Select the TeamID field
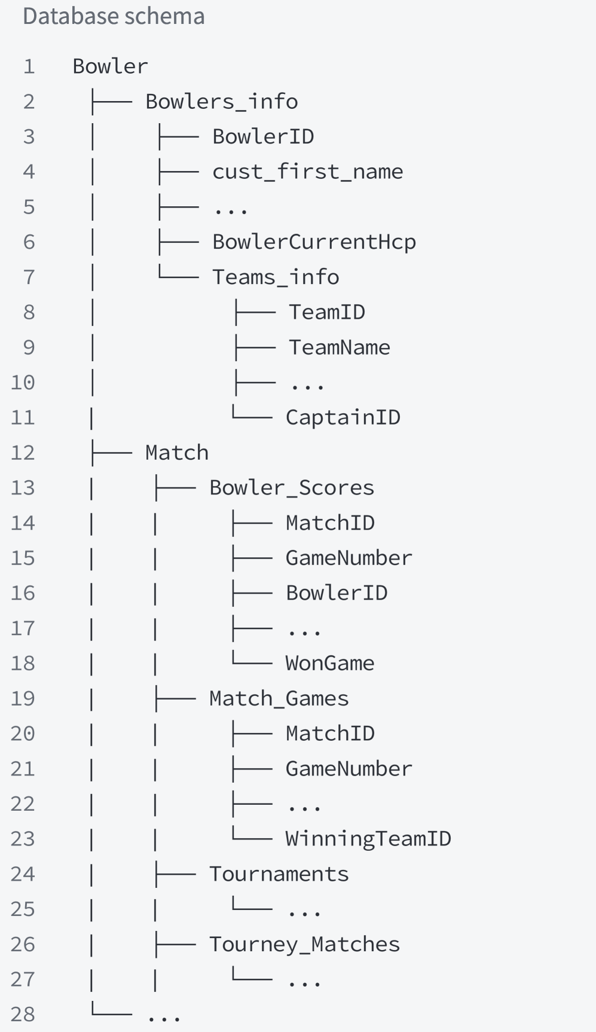 (x=326, y=312)
